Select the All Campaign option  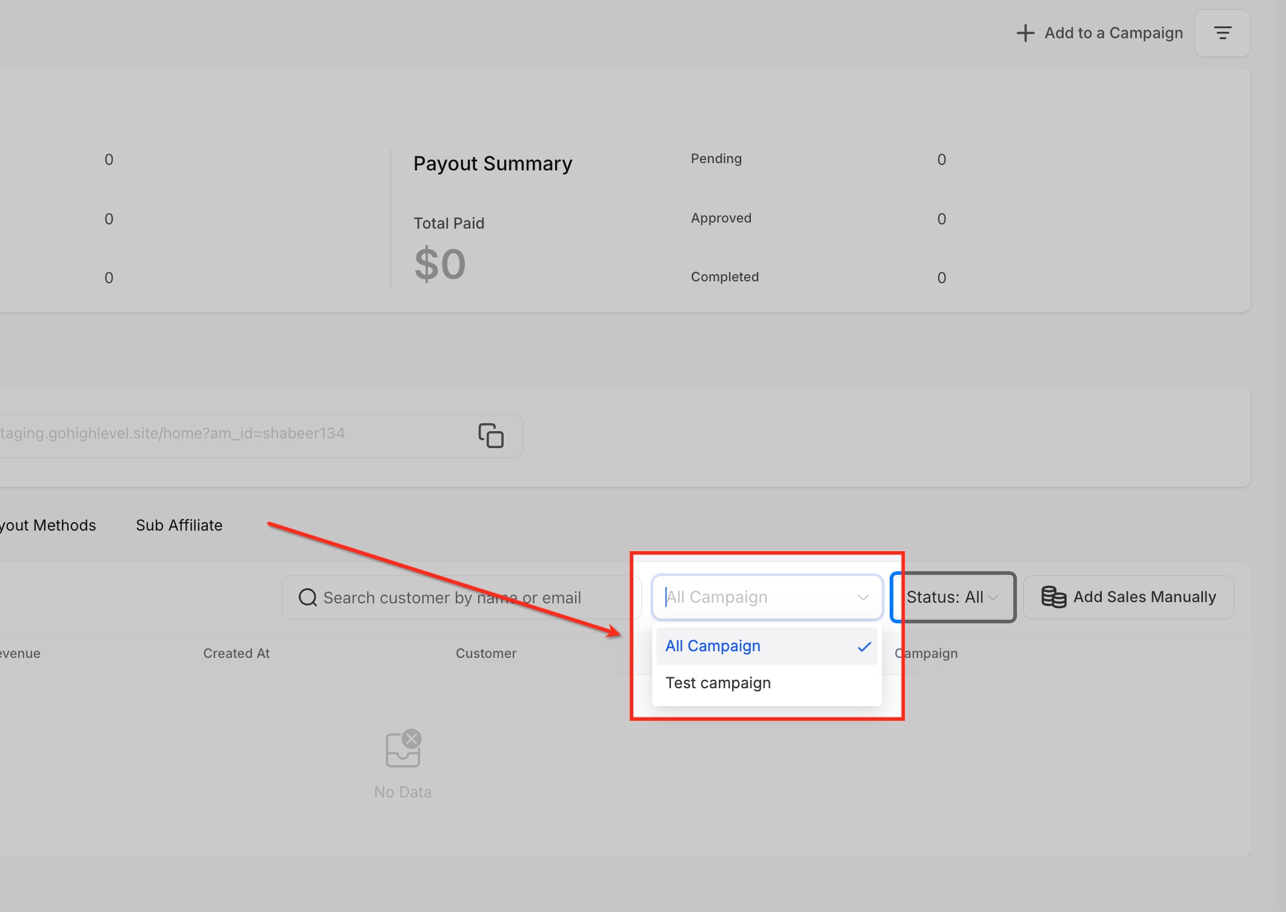coord(713,646)
